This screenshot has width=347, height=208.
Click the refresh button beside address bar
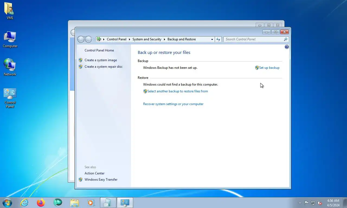tap(218, 39)
